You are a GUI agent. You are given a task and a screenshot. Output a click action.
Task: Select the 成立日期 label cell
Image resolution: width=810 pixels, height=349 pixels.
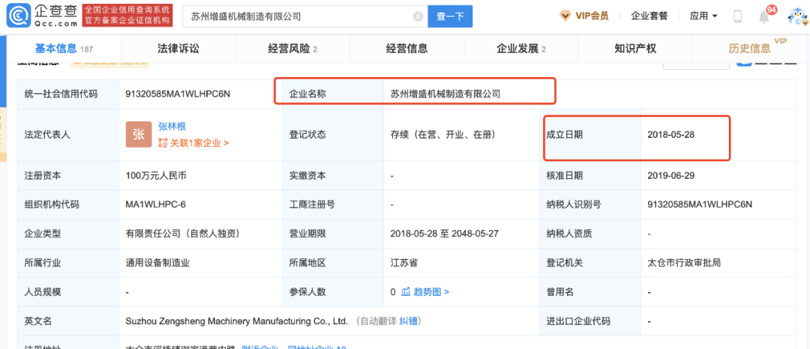pyautogui.click(x=590, y=135)
